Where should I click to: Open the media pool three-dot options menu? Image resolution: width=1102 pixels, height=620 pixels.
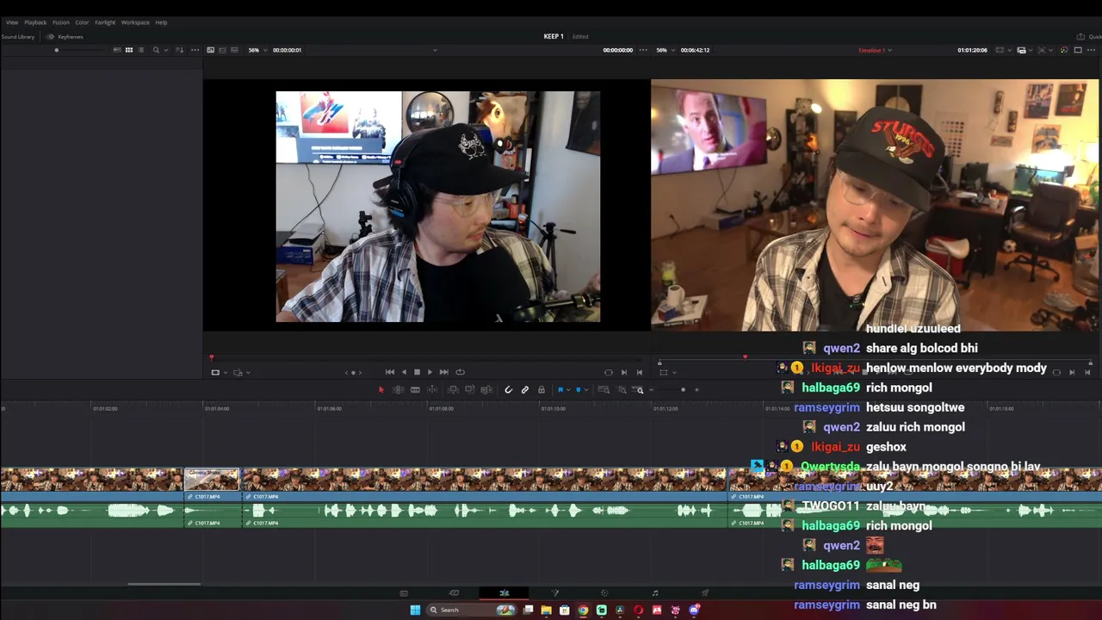[x=195, y=50]
